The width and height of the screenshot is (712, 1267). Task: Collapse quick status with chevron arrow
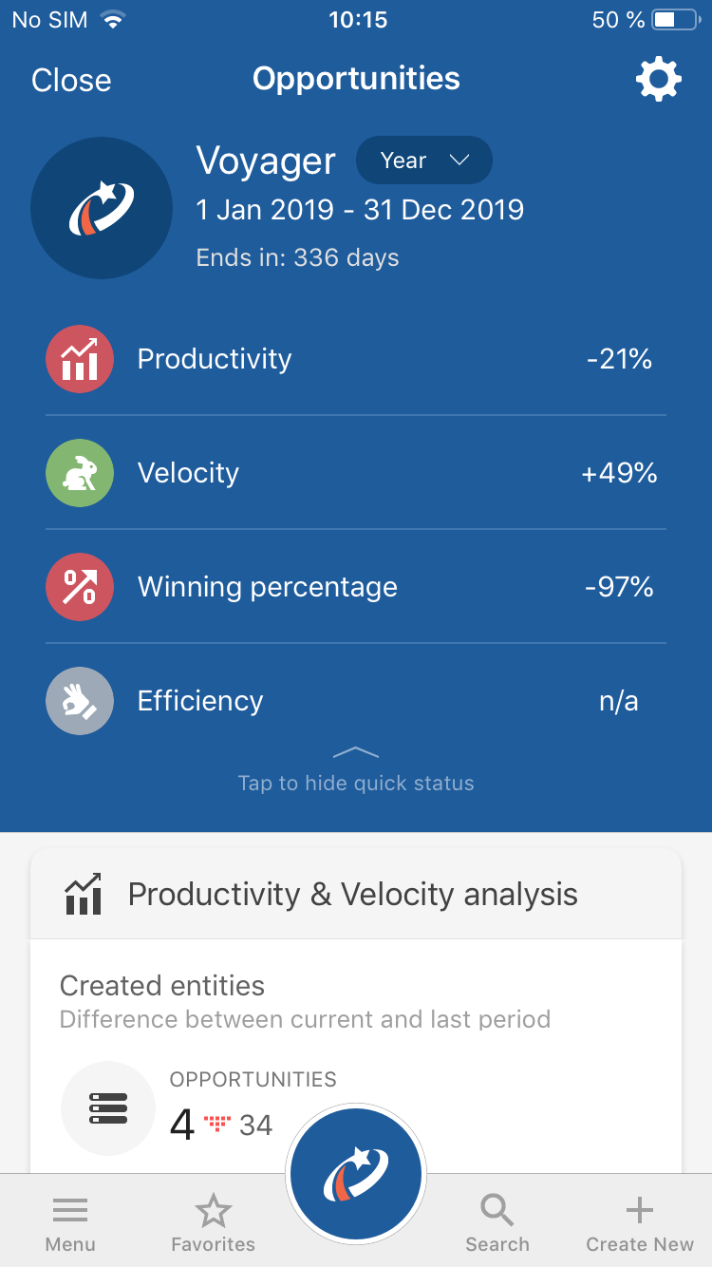click(356, 752)
